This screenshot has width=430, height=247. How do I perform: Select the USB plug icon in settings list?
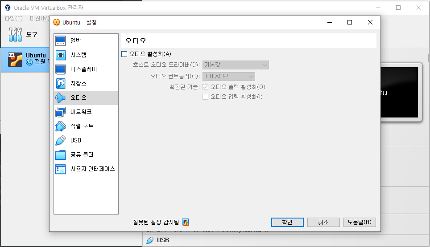tap(60, 140)
